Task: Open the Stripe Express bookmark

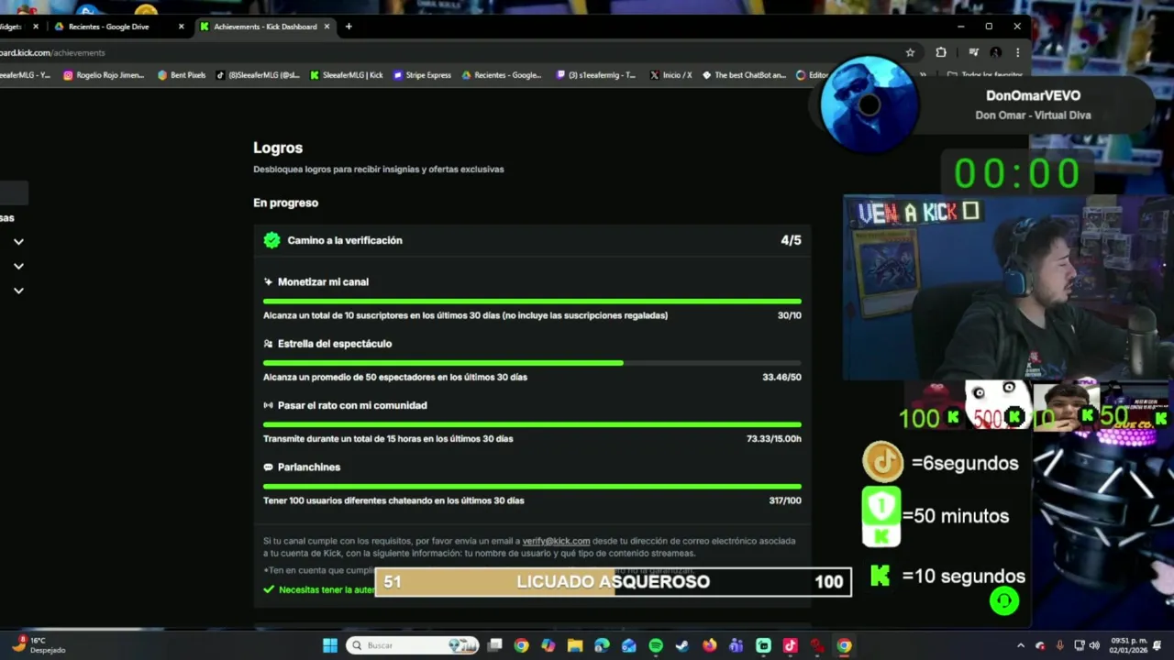Action: (x=423, y=75)
